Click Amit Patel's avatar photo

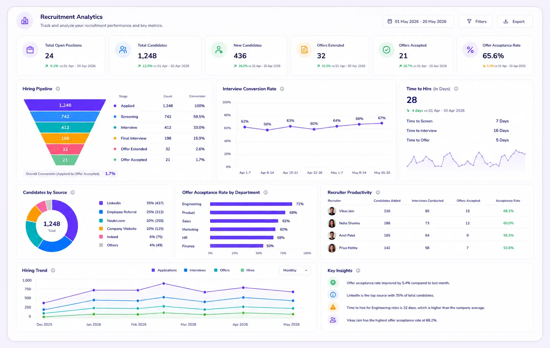[x=332, y=235]
